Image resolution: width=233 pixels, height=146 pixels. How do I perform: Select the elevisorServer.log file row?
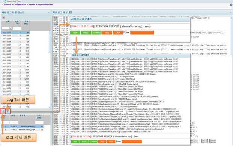point(22,126)
